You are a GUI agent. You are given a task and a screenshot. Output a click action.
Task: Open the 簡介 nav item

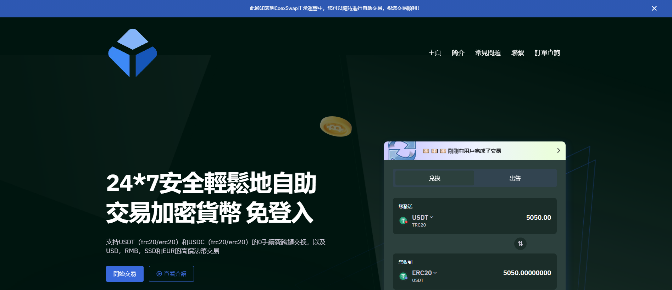coord(458,53)
